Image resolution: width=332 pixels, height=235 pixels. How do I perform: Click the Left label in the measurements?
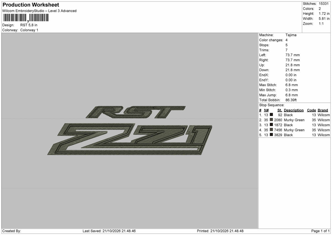click(x=263, y=55)
